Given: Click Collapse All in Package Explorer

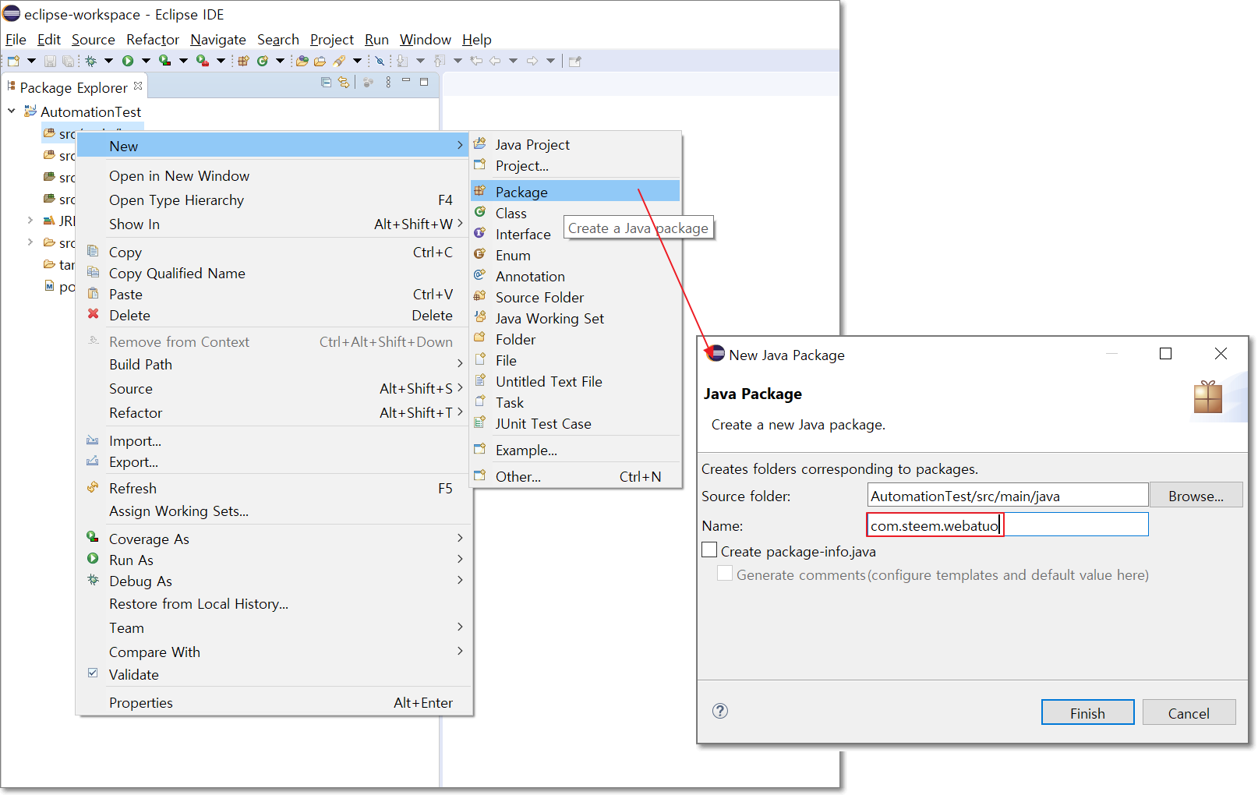Looking at the screenshot, I should tap(326, 82).
